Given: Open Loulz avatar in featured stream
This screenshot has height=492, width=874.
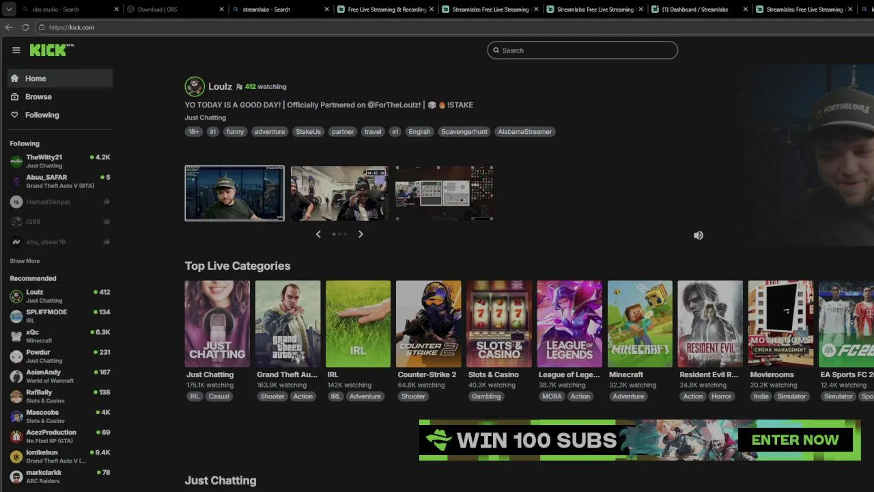Looking at the screenshot, I should coord(195,87).
